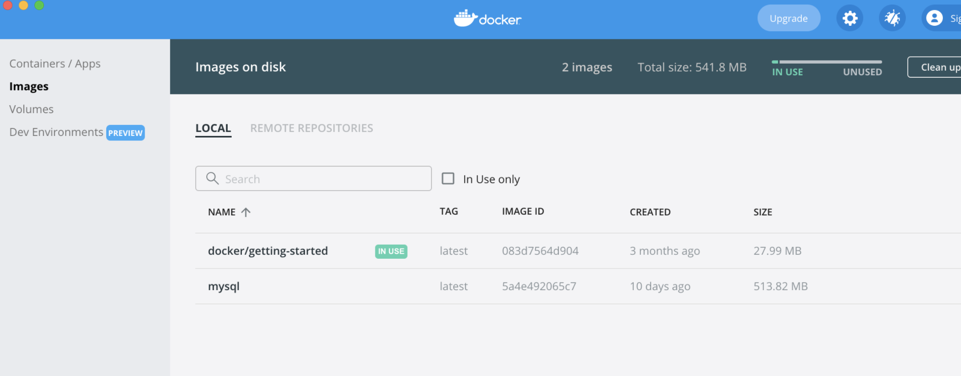This screenshot has width=961, height=376.
Task: Click latest tag of docker/getting-started
Action: point(454,251)
